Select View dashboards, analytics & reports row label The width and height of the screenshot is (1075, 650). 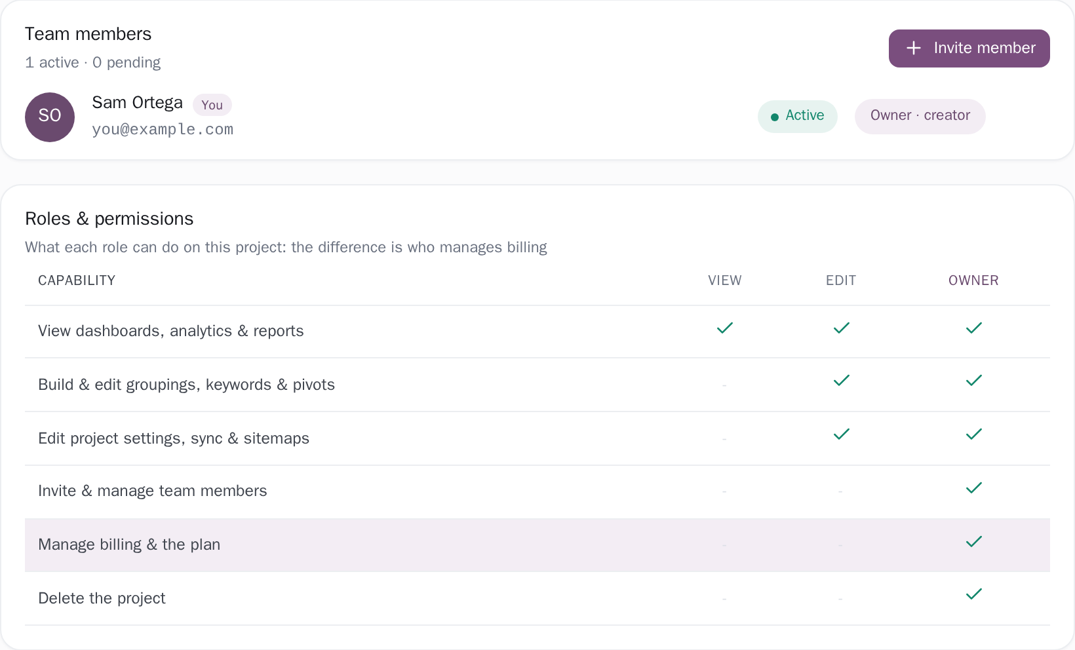click(171, 331)
